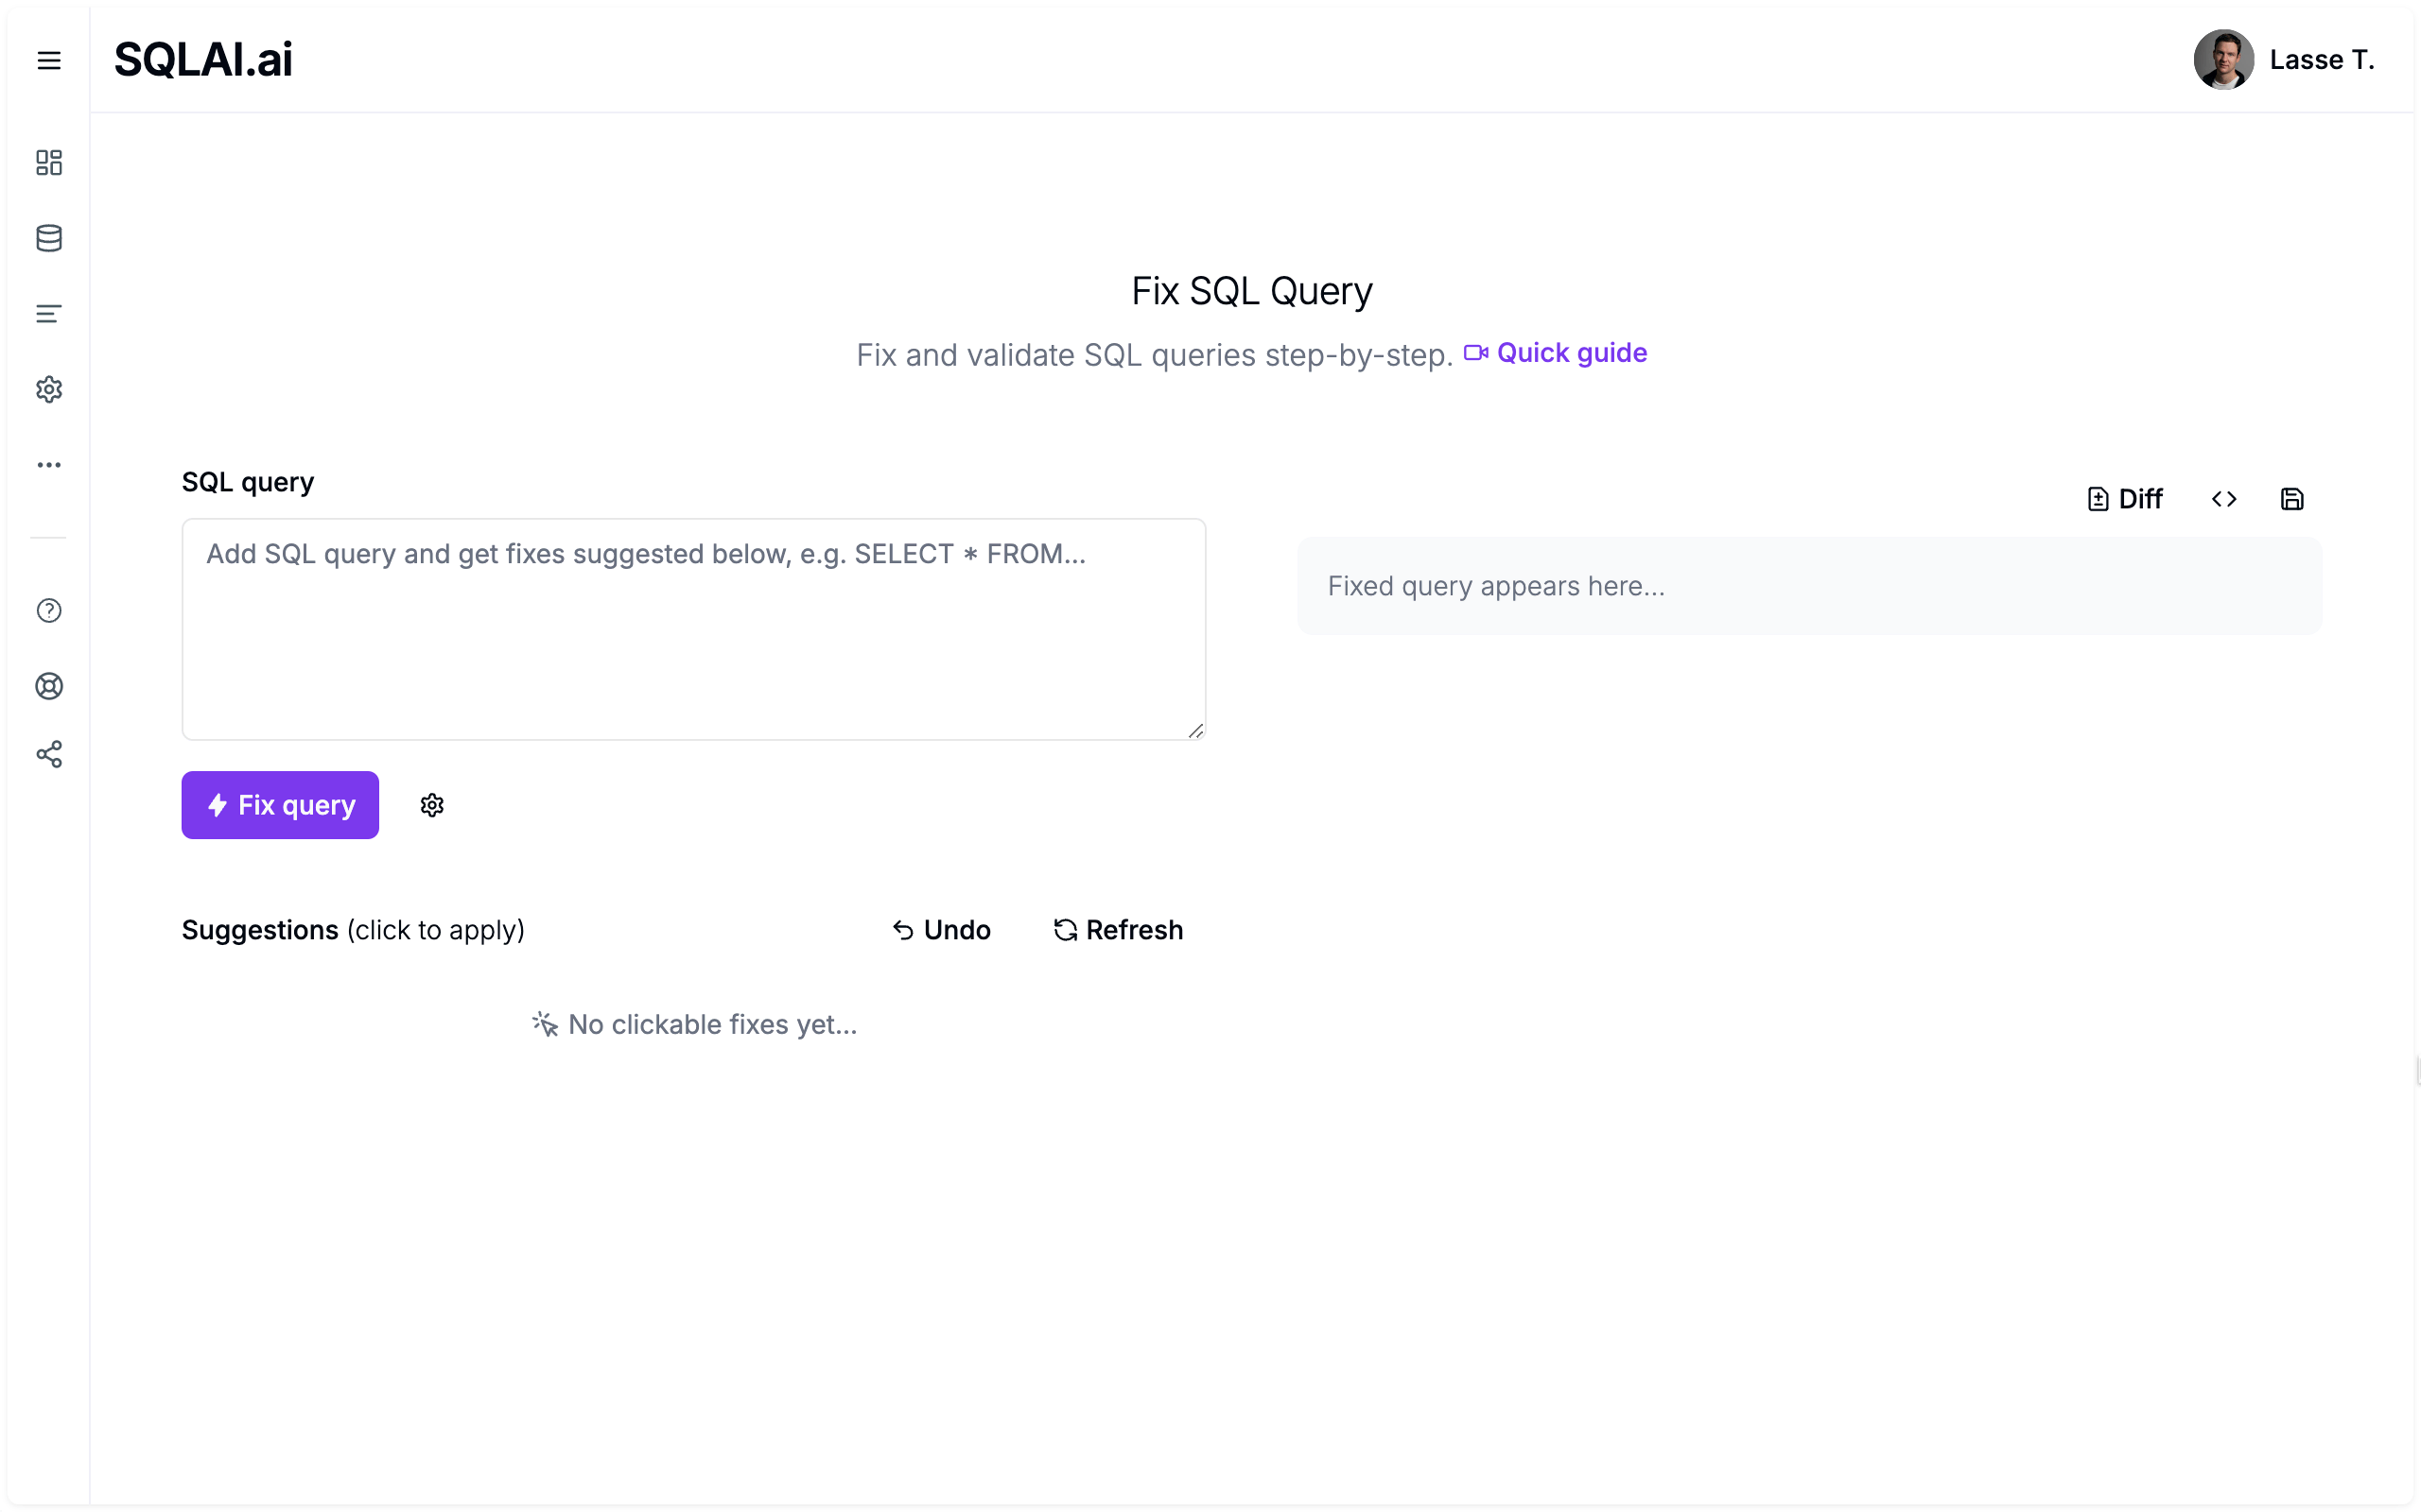Open the database icon in sidebar

tap(49, 238)
